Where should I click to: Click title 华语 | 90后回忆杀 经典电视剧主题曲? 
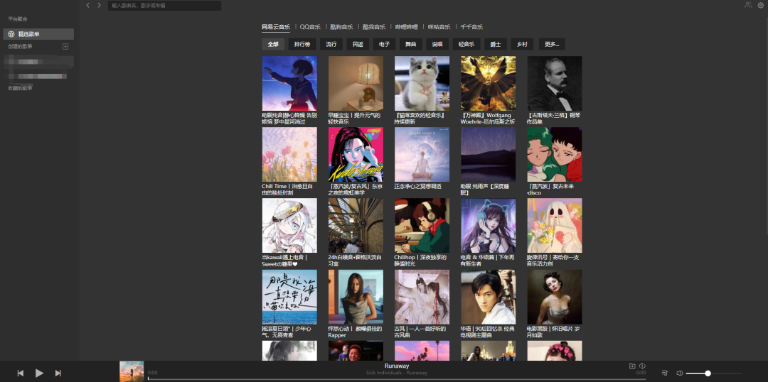[487, 332]
